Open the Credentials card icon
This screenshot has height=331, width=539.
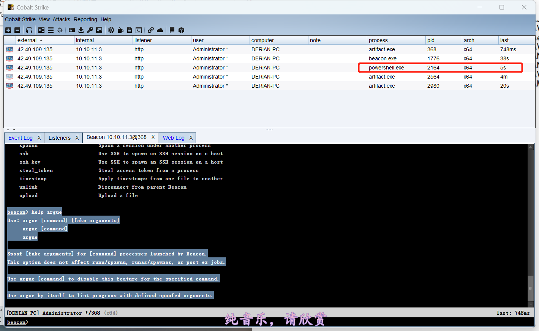(72, 30)
